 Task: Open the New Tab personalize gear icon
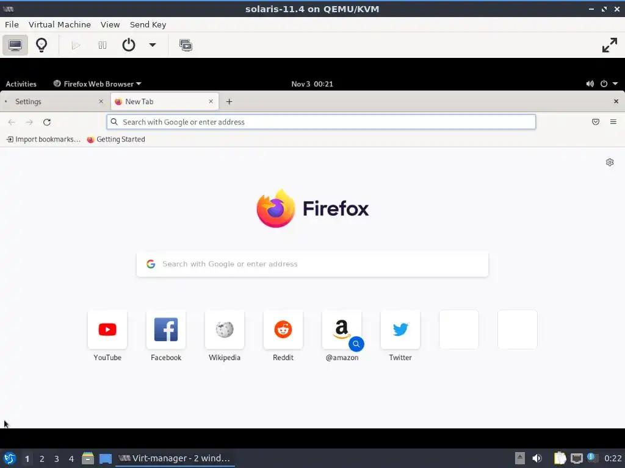pos(610,162)
